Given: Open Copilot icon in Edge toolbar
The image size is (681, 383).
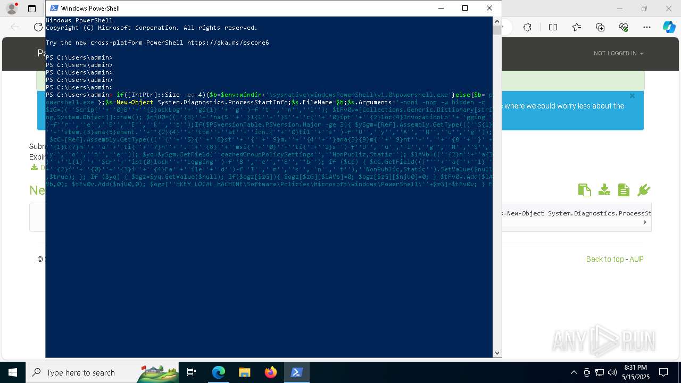Looking at the screenshot, I should coord(669,27).
